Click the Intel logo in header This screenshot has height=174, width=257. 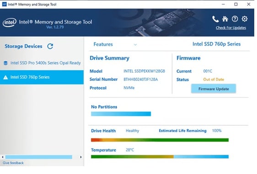coord(10,22)
